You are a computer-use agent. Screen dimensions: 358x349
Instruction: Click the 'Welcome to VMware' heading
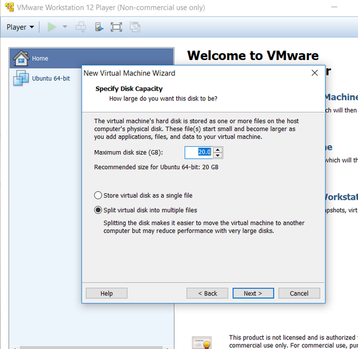pos(253,55)
